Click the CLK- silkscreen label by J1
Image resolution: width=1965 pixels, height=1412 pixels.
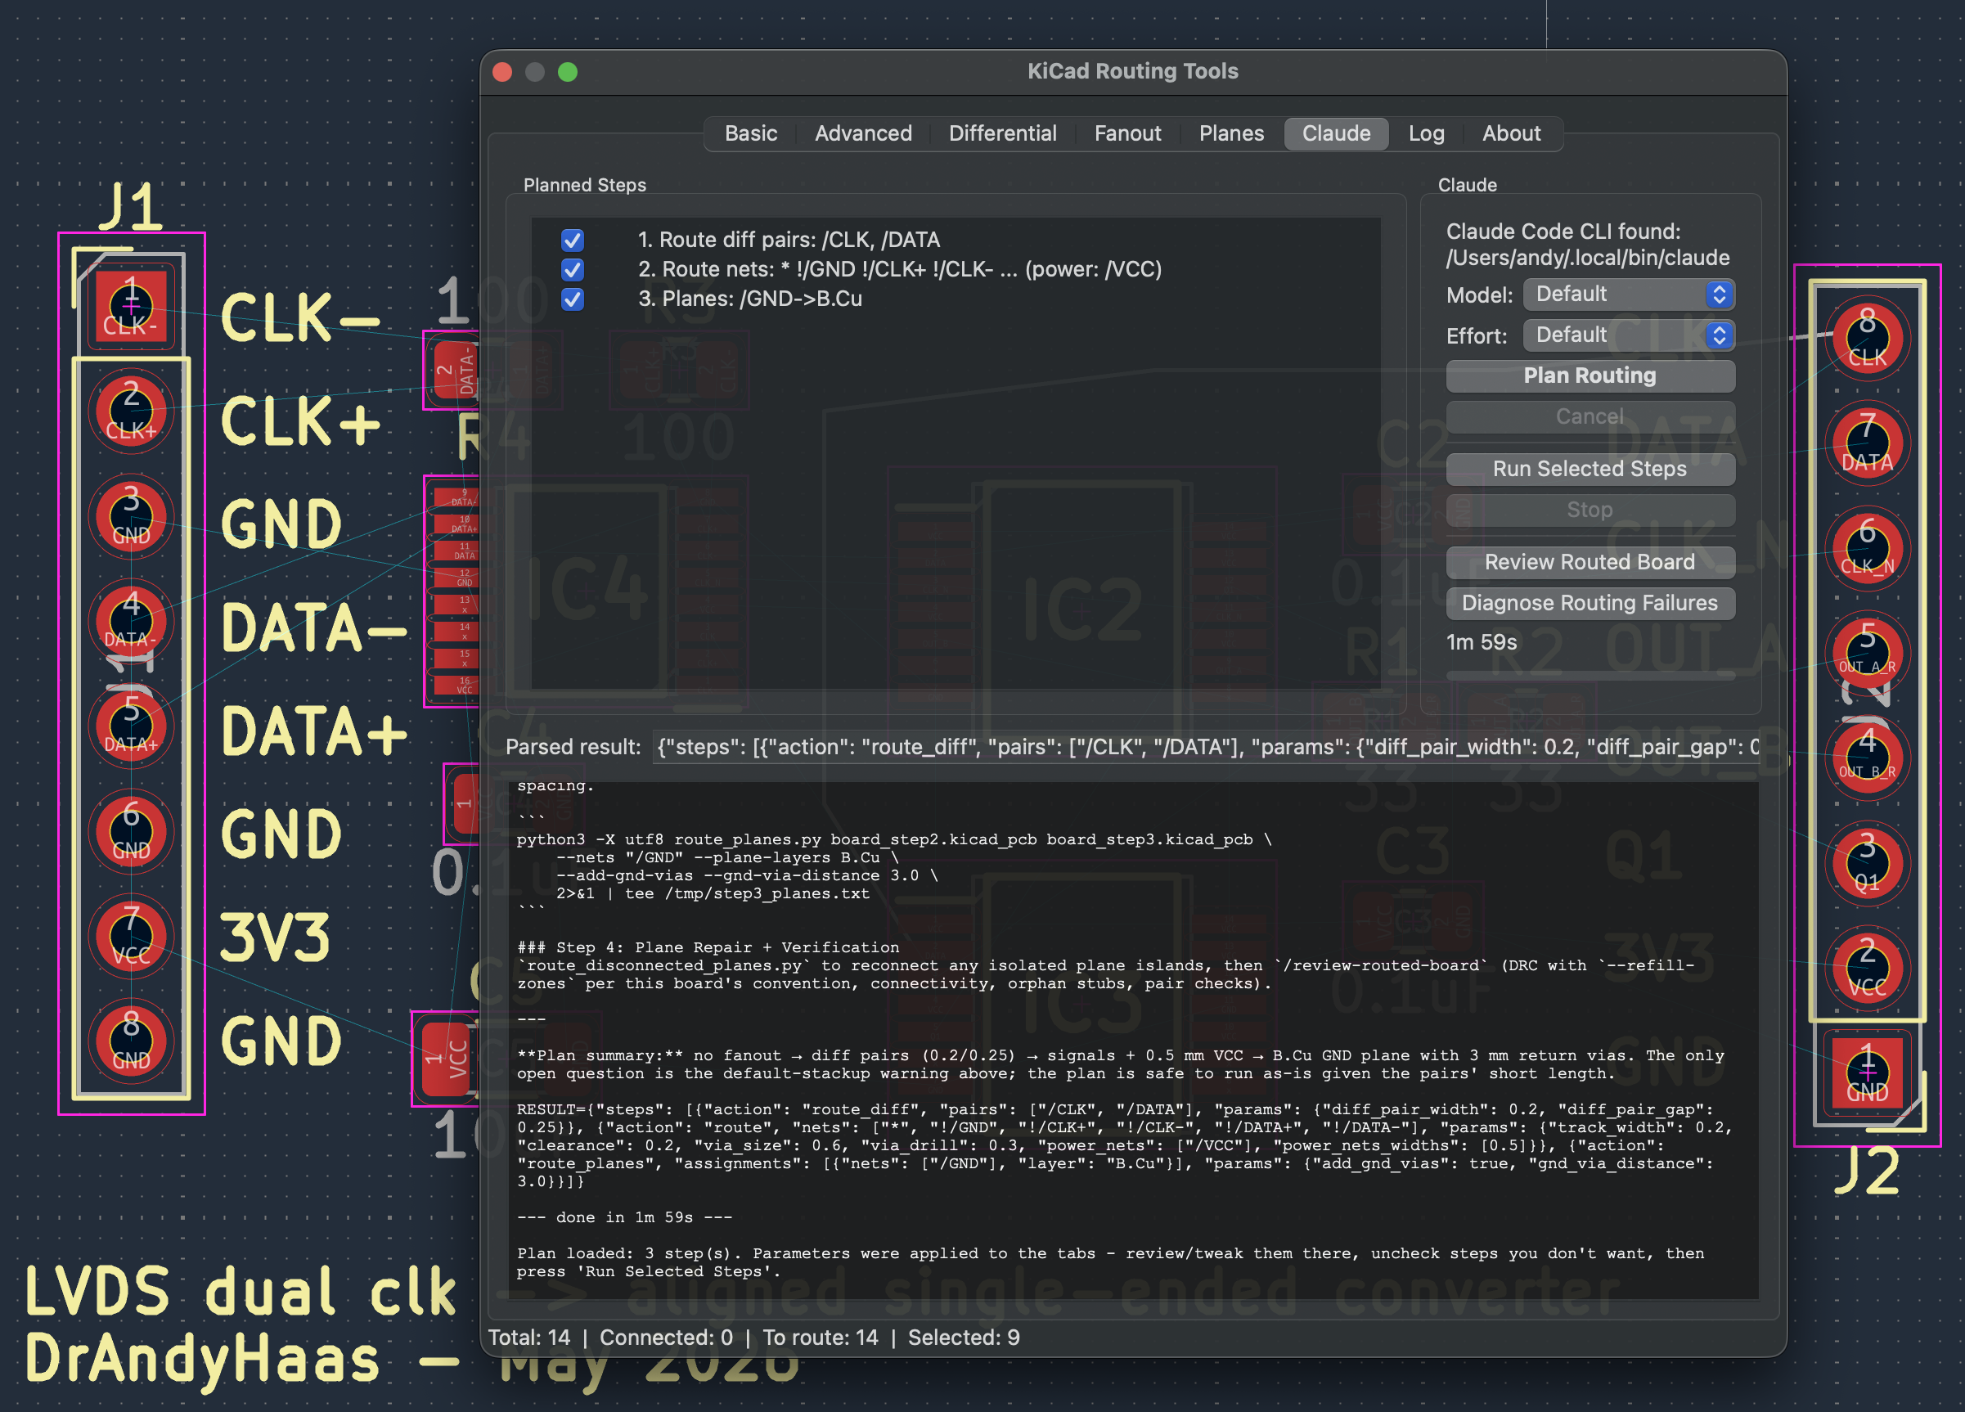click(x=301, y=318)
